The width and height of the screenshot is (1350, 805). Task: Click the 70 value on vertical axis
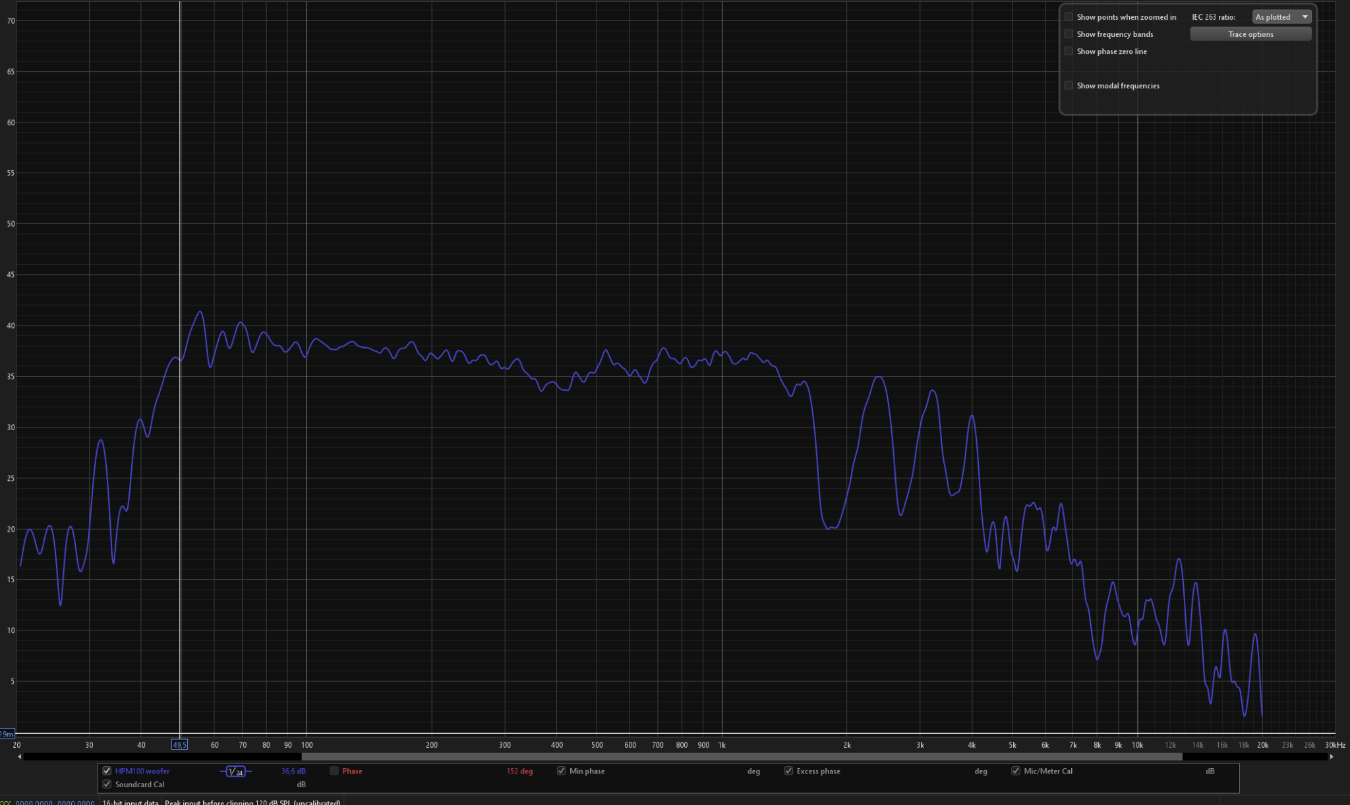[x=11, y=20]
